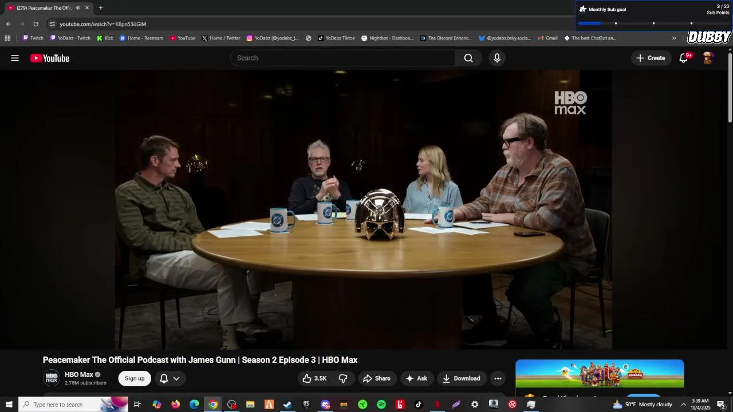Open File Explorer from the taskbar
Screen dimensions: 733x412
(250, 405)
